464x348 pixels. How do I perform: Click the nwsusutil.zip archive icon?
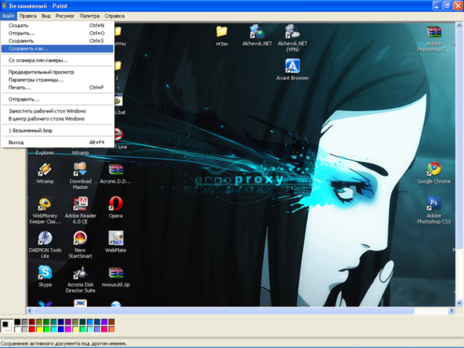coord(116,272)
